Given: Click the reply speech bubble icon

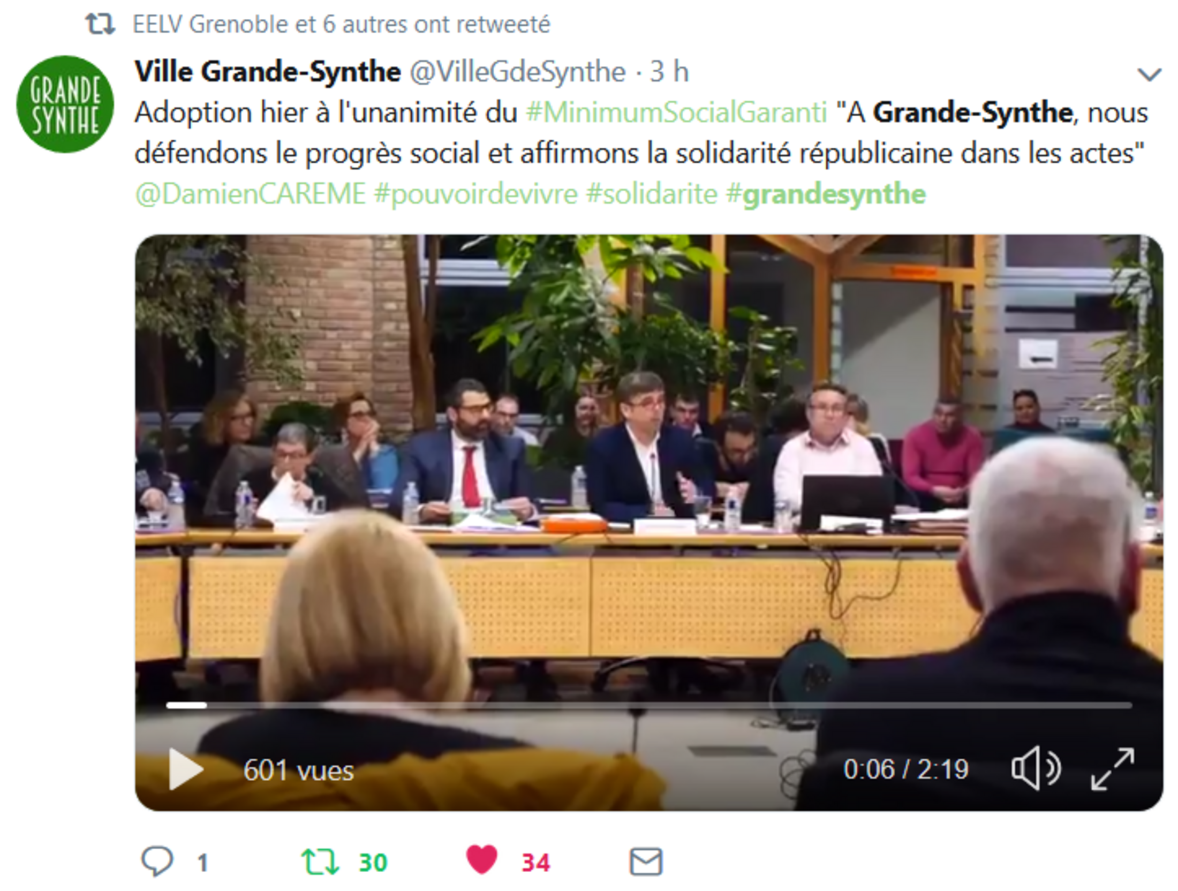Looking at the screenshot, I should click(x=157, y=861).
